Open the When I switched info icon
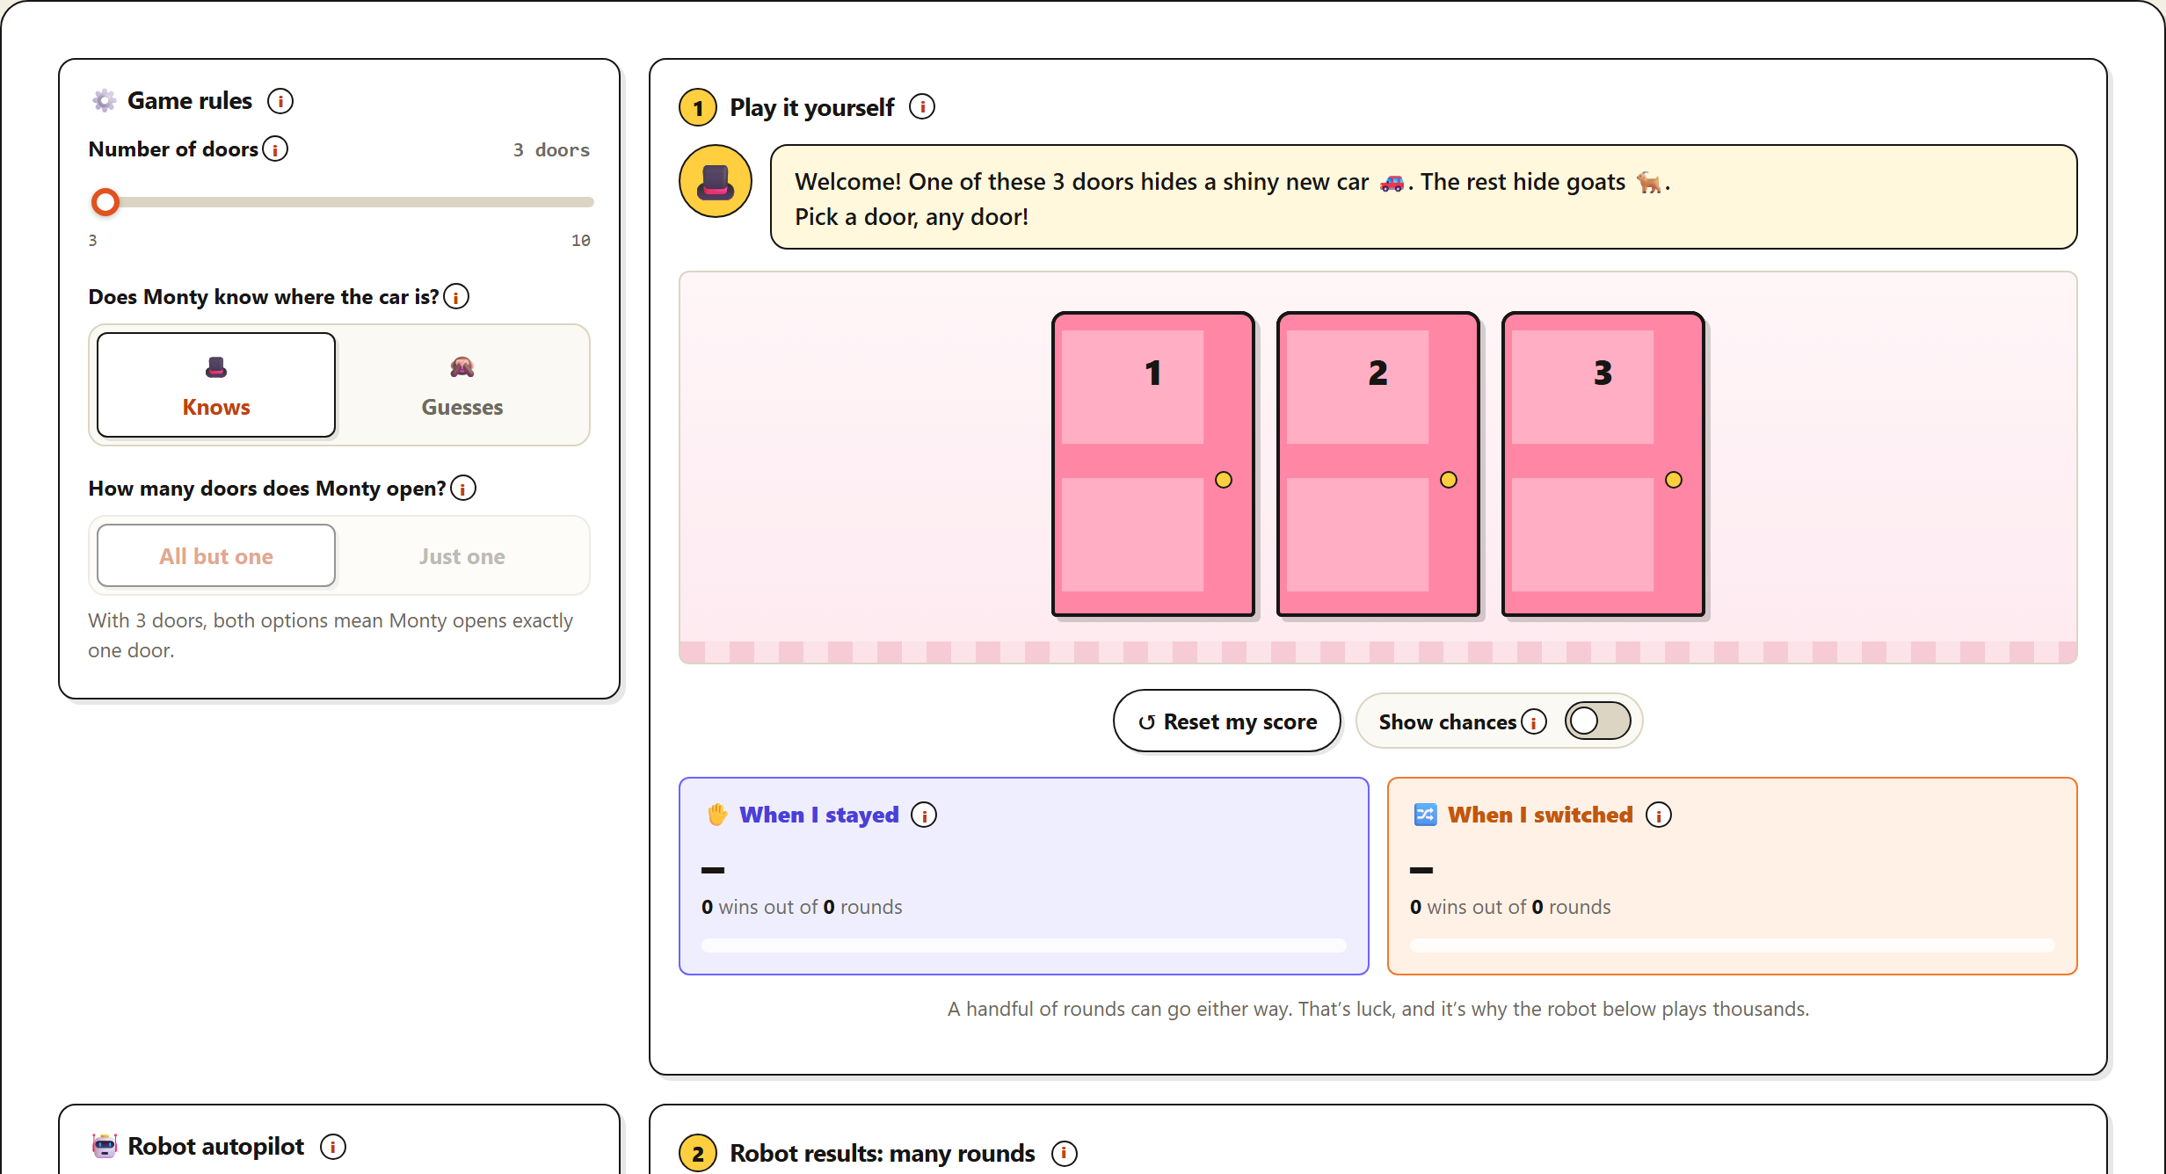The height and width of the screenshot is (1174, 2166). tap(1659, 815)
